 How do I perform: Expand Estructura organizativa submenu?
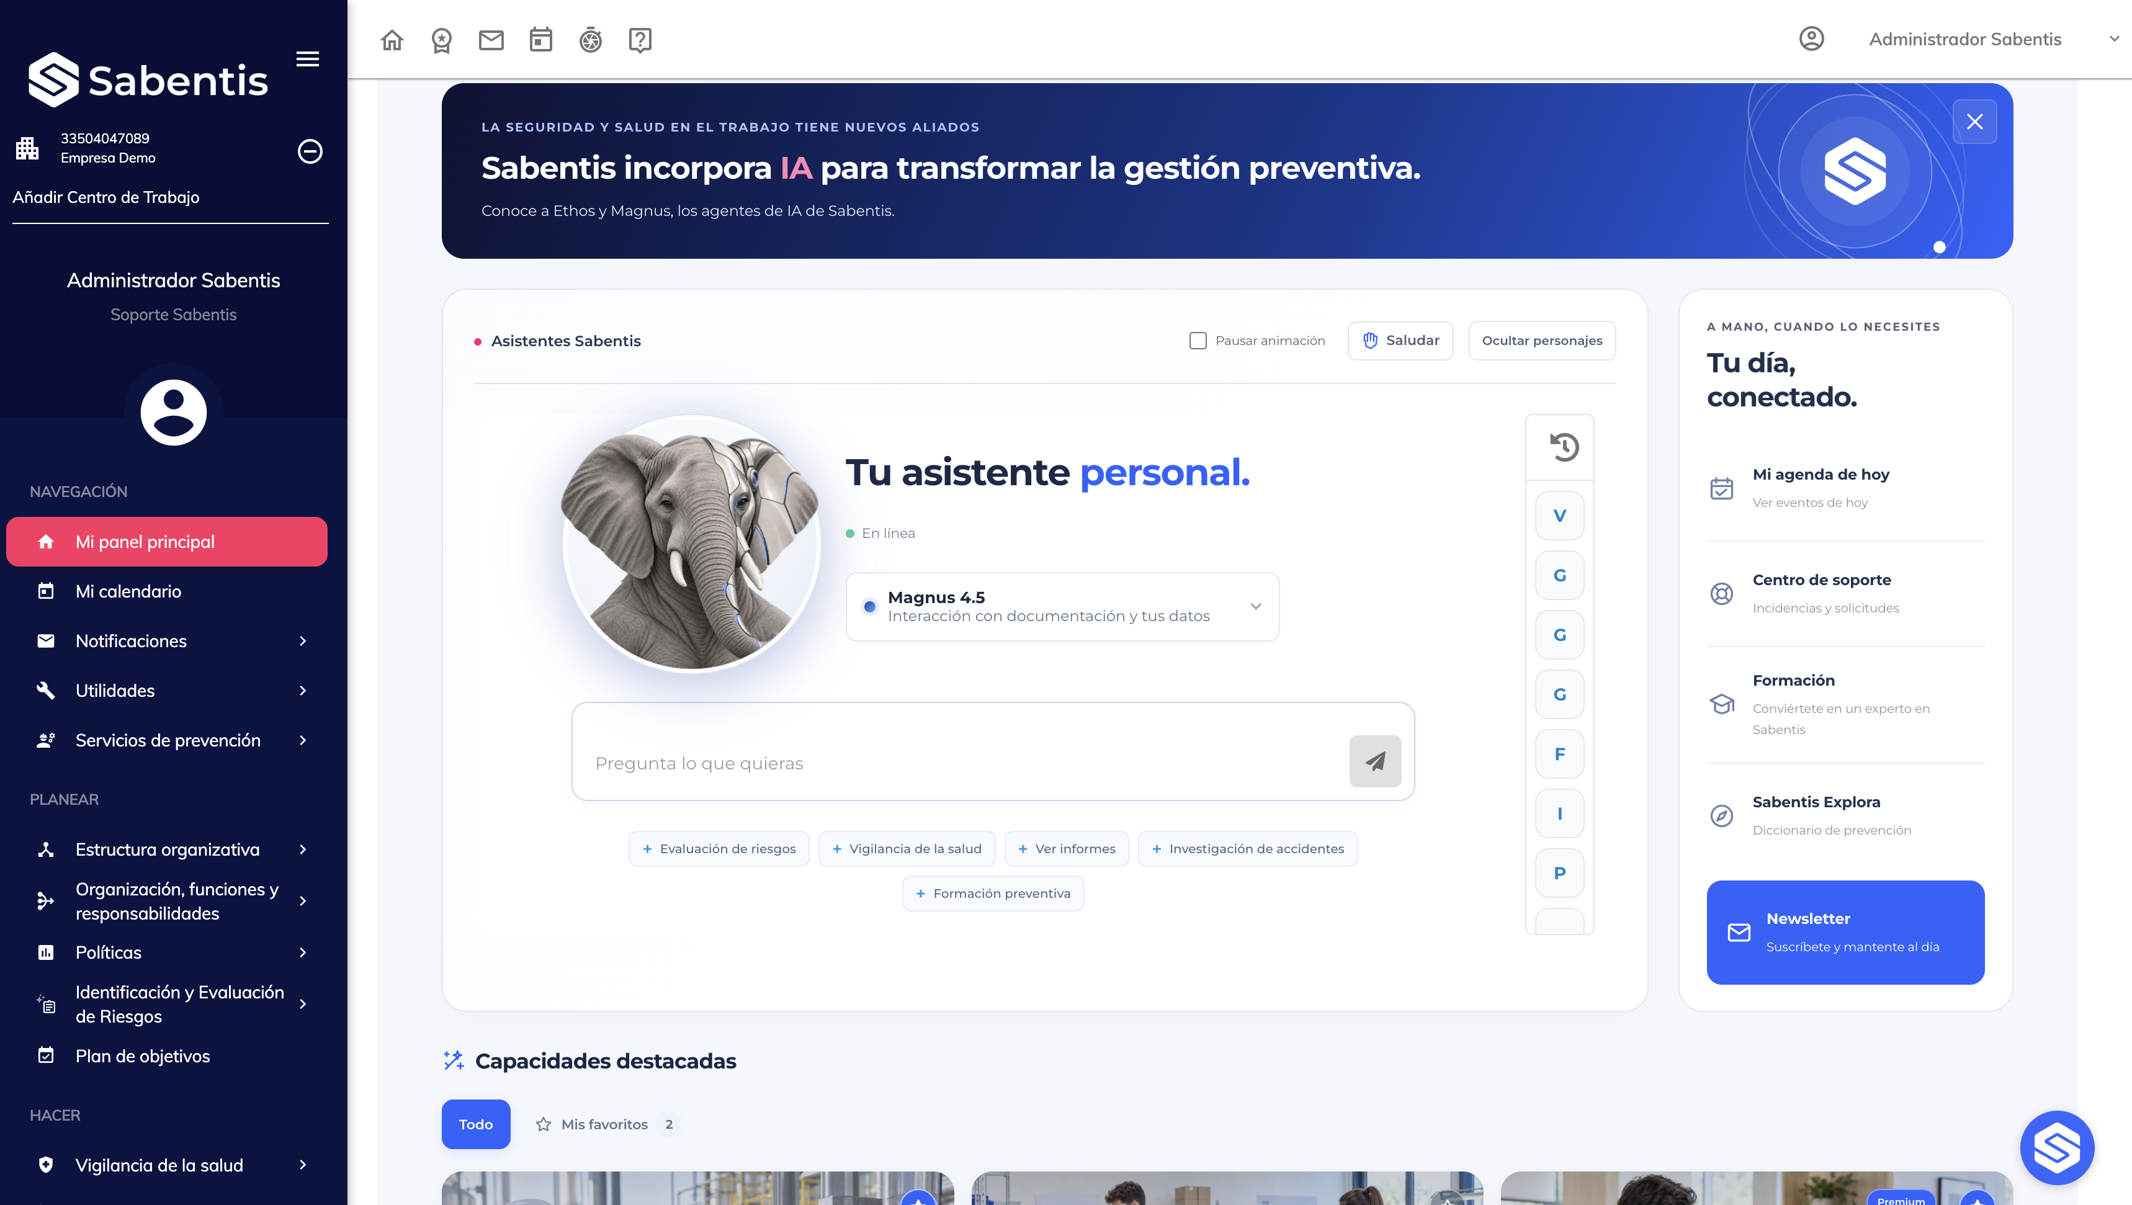[303, 849]
